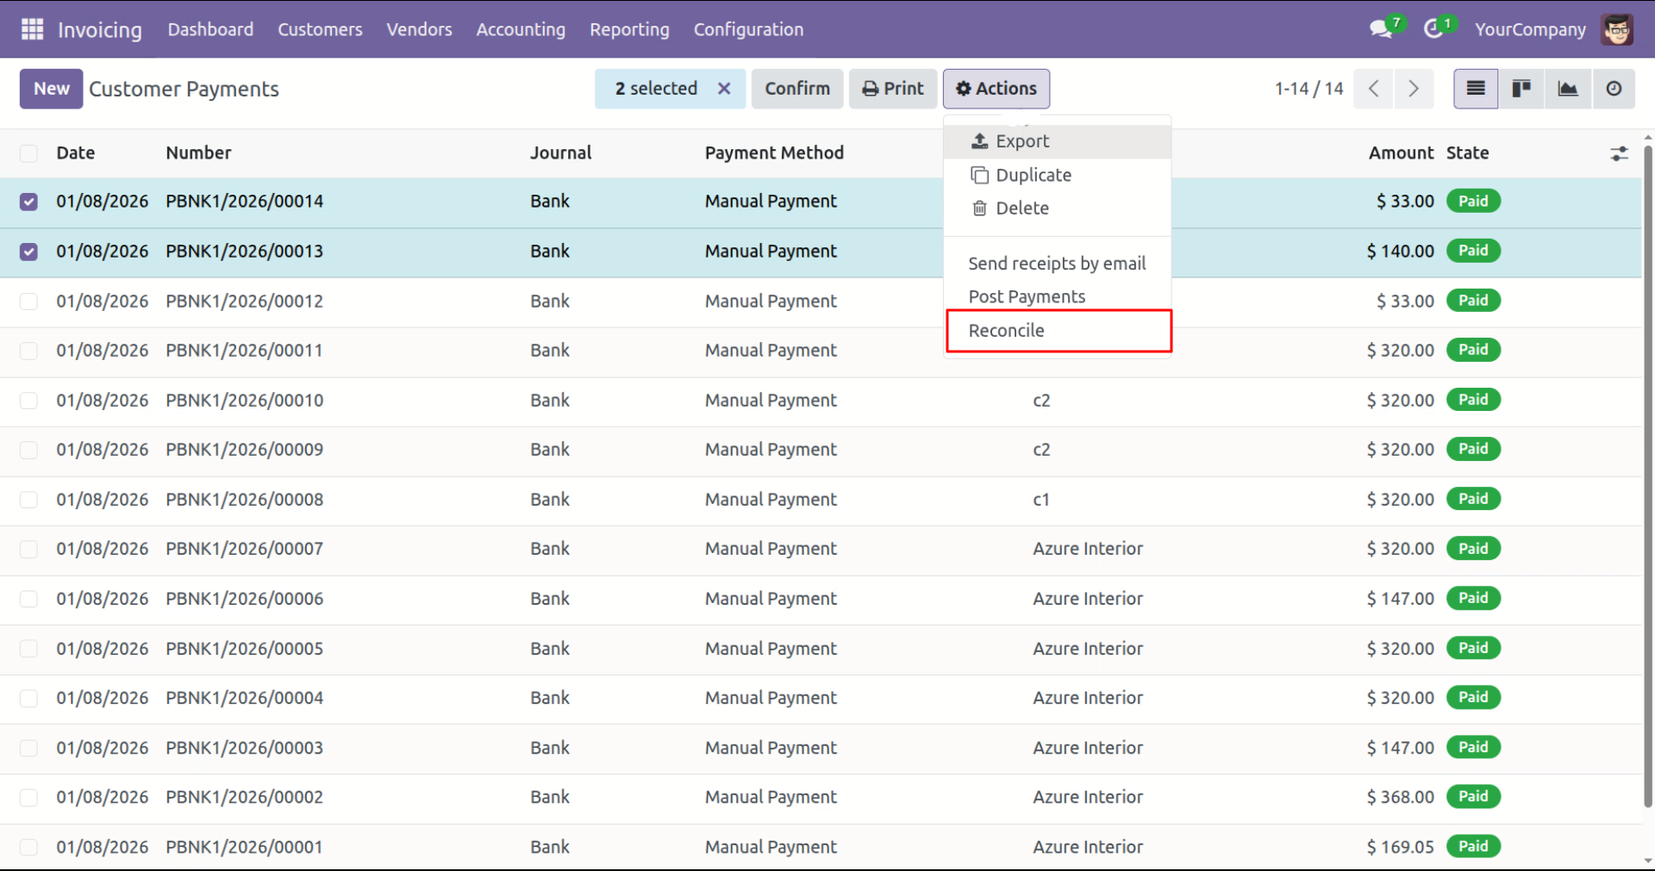Check the PBNK1/2026/00012 row checkbox
The width and height of the screenshot is (1655, 871).
(28, 302)
